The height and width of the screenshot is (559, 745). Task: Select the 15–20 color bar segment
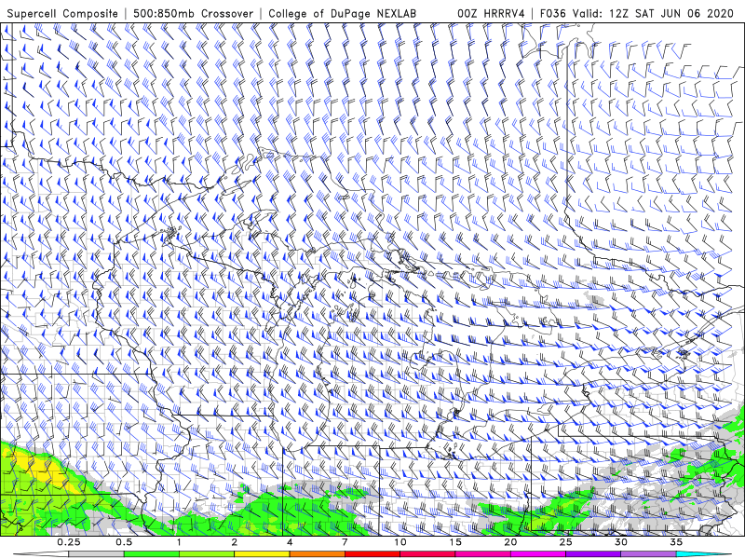482,554
